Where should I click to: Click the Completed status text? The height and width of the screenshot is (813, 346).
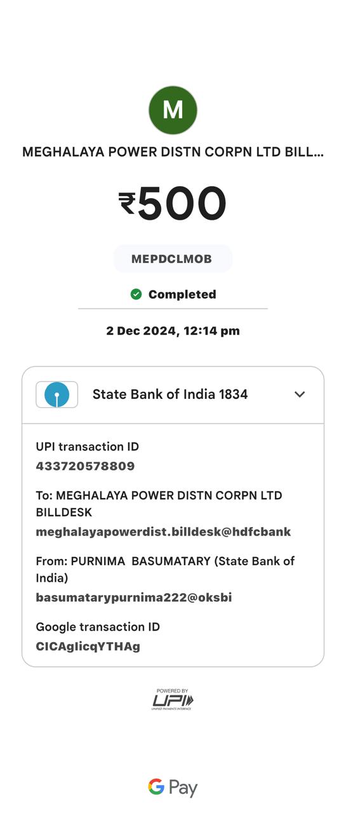(182, 294)
